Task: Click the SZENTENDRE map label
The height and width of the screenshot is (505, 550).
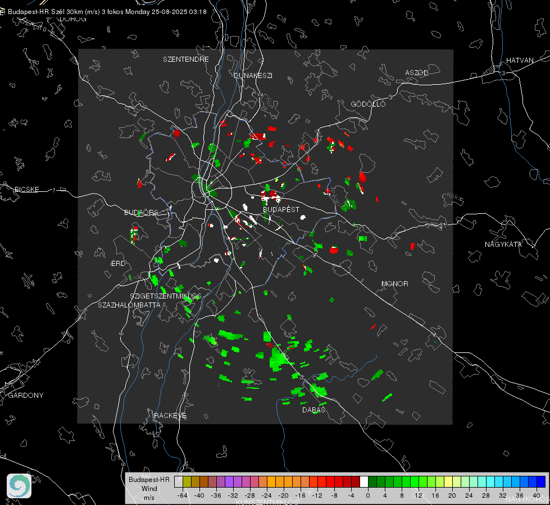Action: (186, 59)
